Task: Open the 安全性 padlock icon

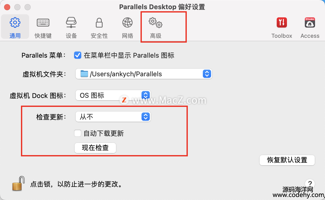Action: [99, 22]
